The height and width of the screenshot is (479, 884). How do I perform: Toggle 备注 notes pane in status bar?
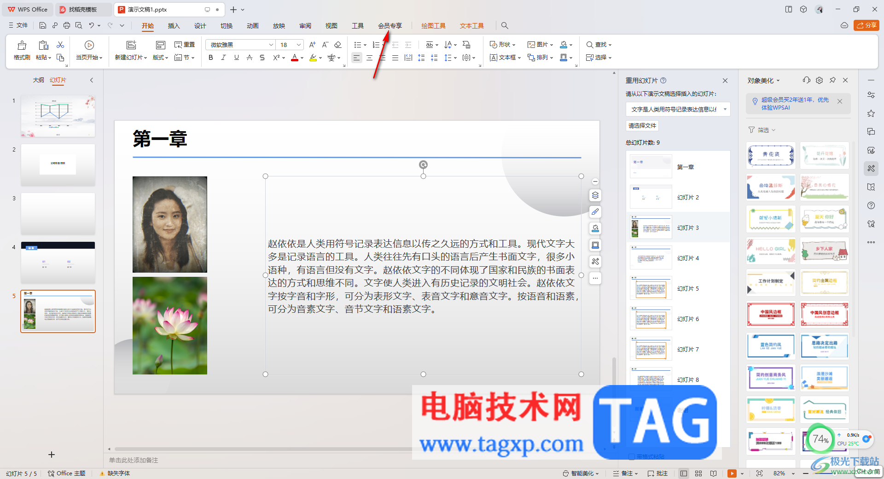pos(625,473)
